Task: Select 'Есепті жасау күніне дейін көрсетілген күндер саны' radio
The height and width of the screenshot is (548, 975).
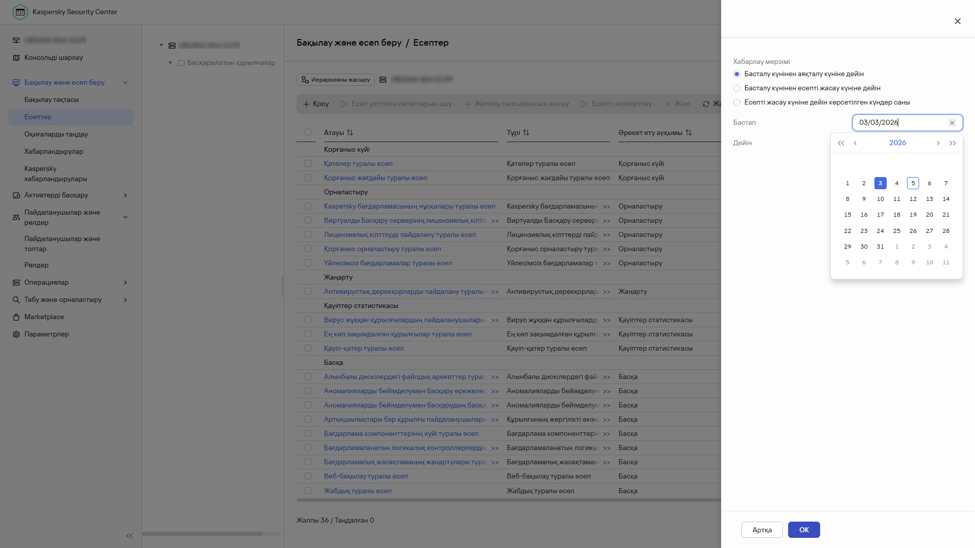Action: [x=737, y=102]
